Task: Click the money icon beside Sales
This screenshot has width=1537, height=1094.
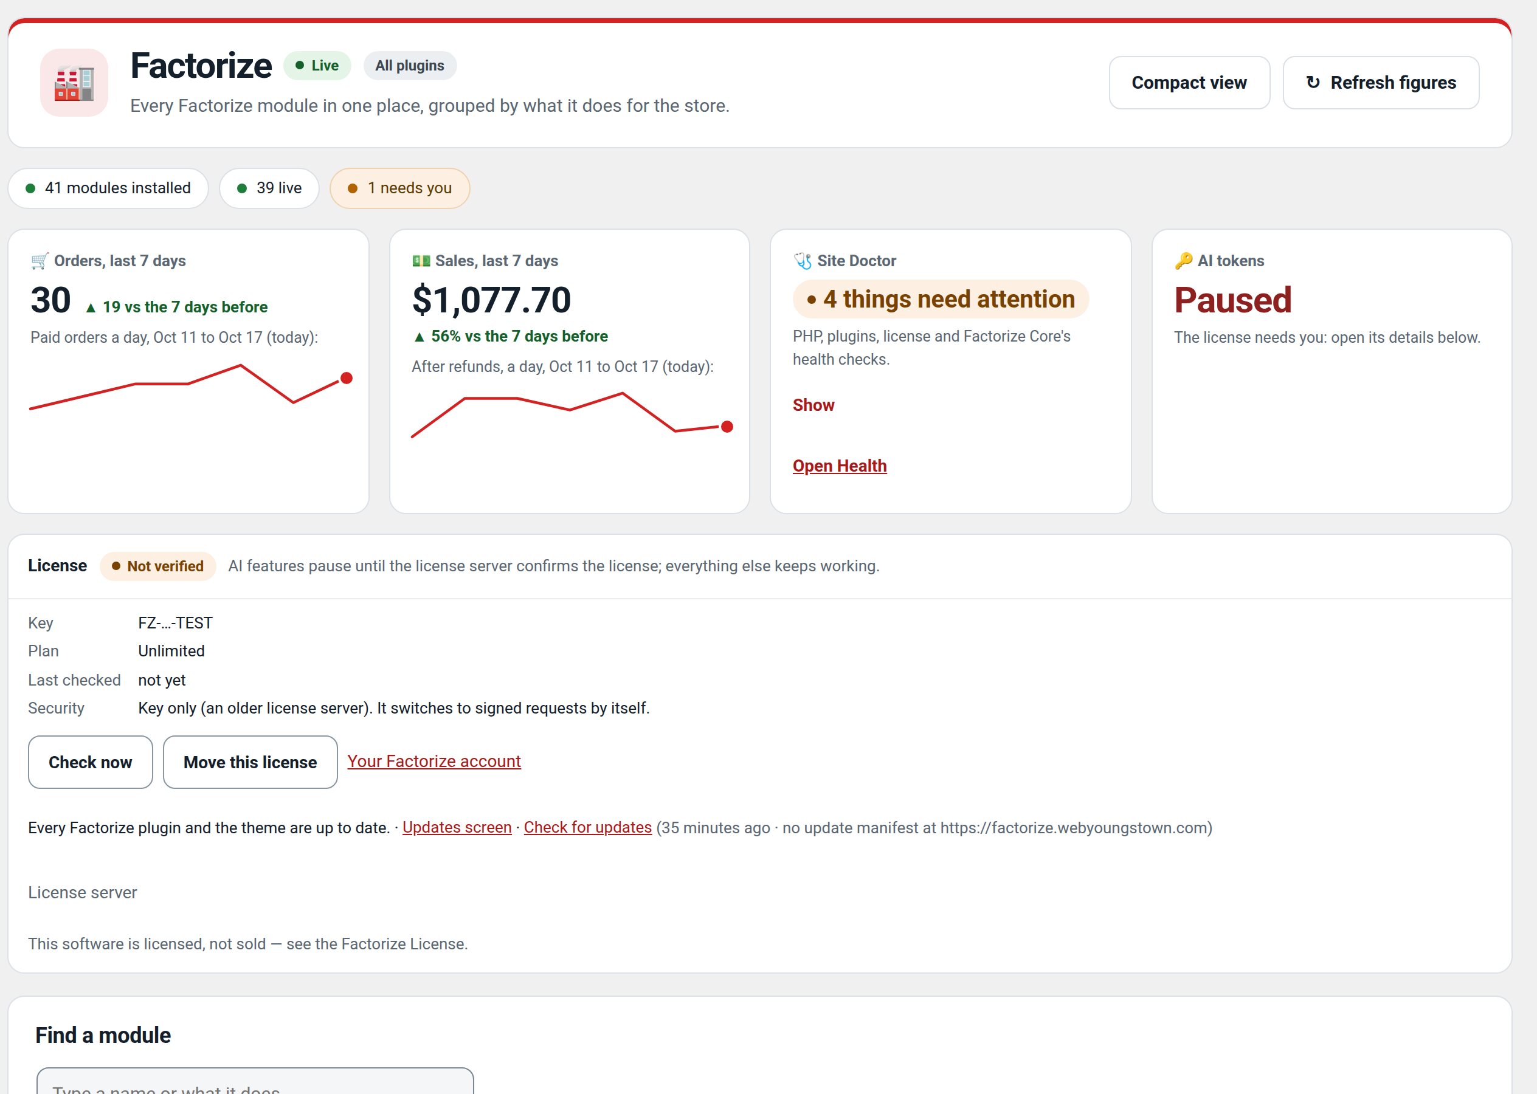Action: pos(421,261)
